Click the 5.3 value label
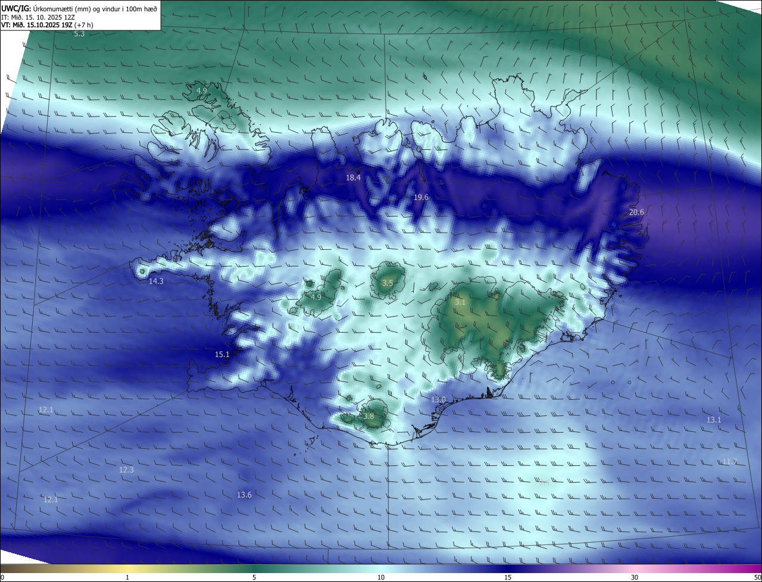762x582 pixels. [x=79, y=34]
